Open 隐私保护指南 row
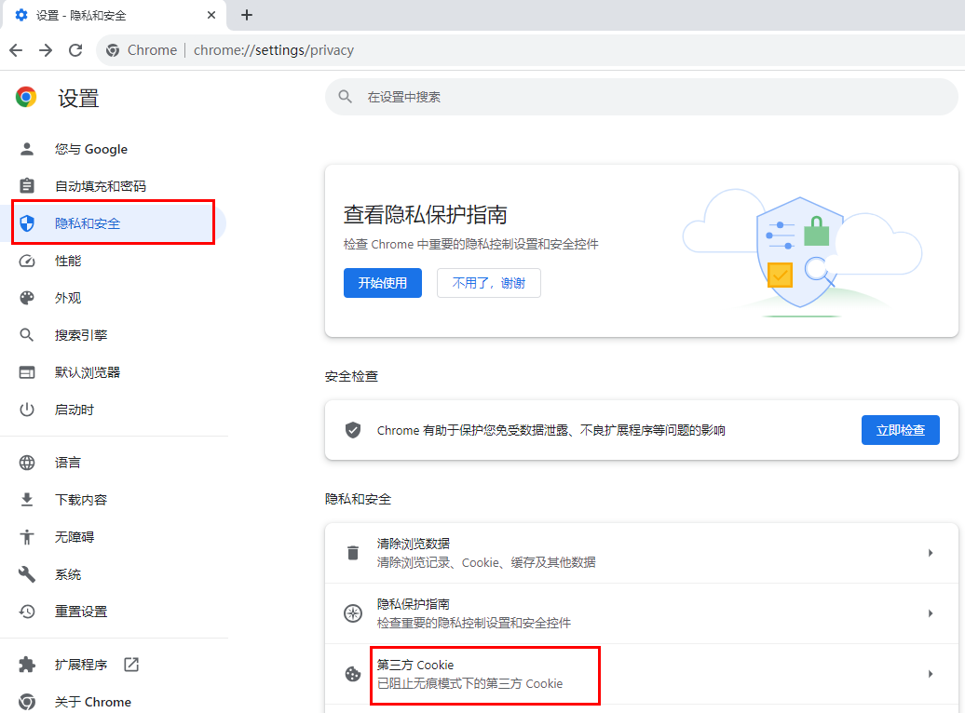 click(641, 613)
